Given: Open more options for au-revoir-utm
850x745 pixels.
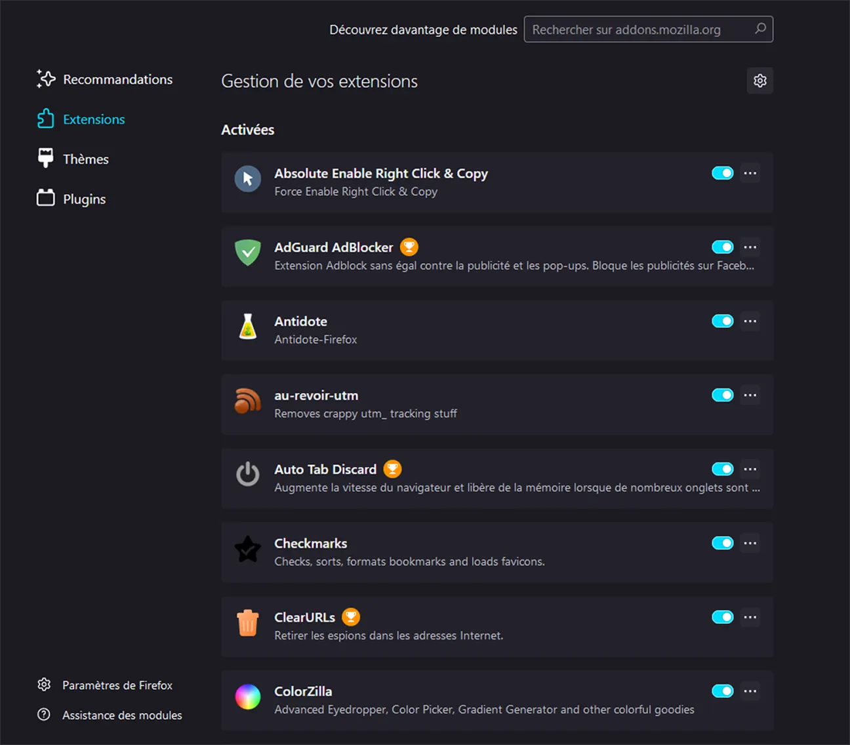Looking at the screenshot, I should (x=750, y=395).
